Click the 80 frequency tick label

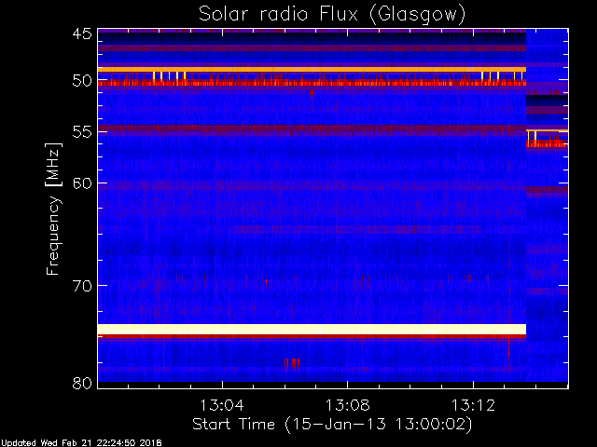point(82,383)
